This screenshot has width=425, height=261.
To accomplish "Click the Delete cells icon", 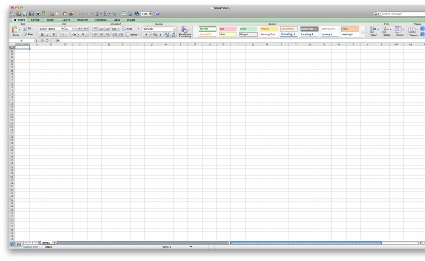I will (x=386, y=30).
